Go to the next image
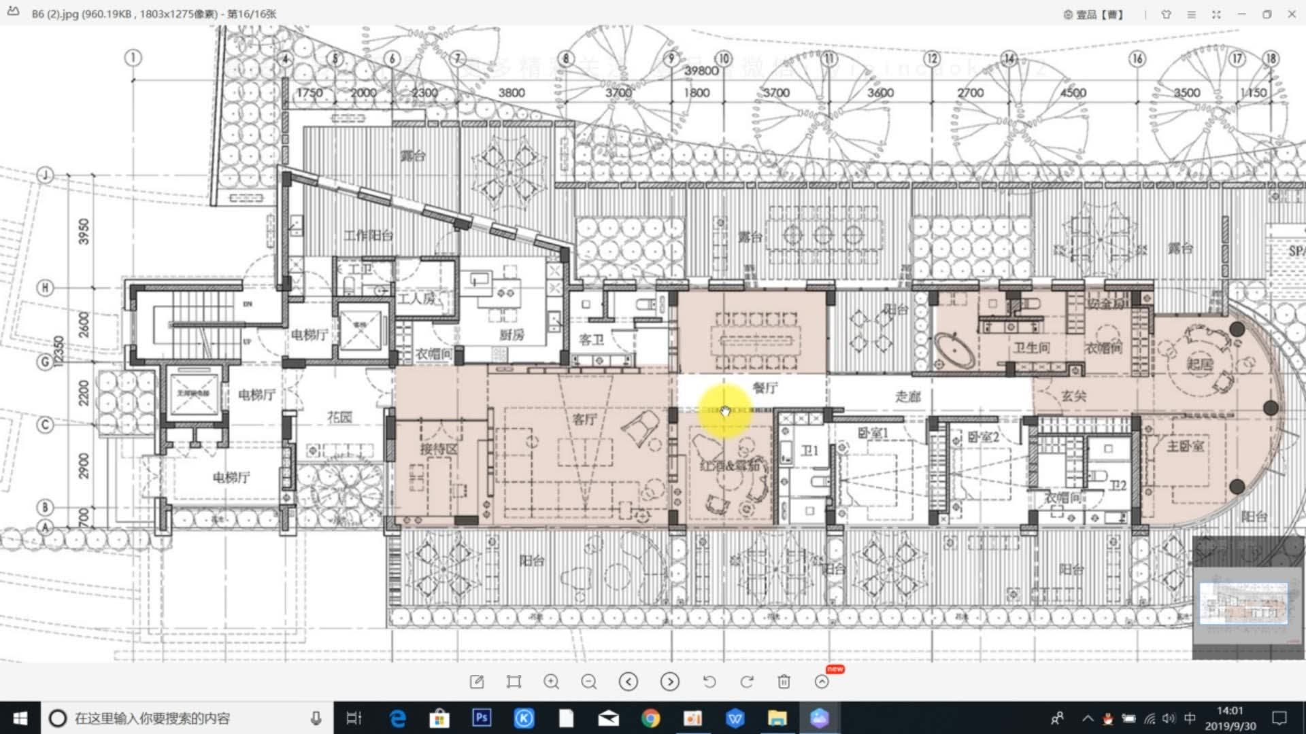 [x=669, y=682]
